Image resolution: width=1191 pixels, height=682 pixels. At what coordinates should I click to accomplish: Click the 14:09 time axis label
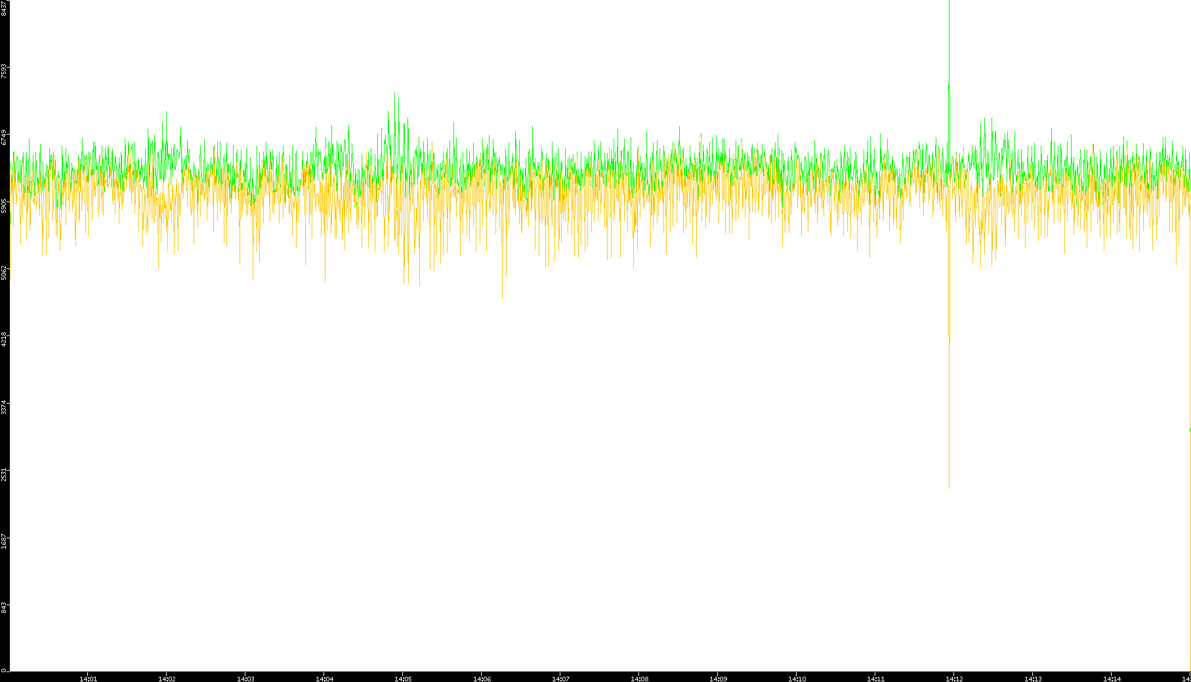click(718, 679)
